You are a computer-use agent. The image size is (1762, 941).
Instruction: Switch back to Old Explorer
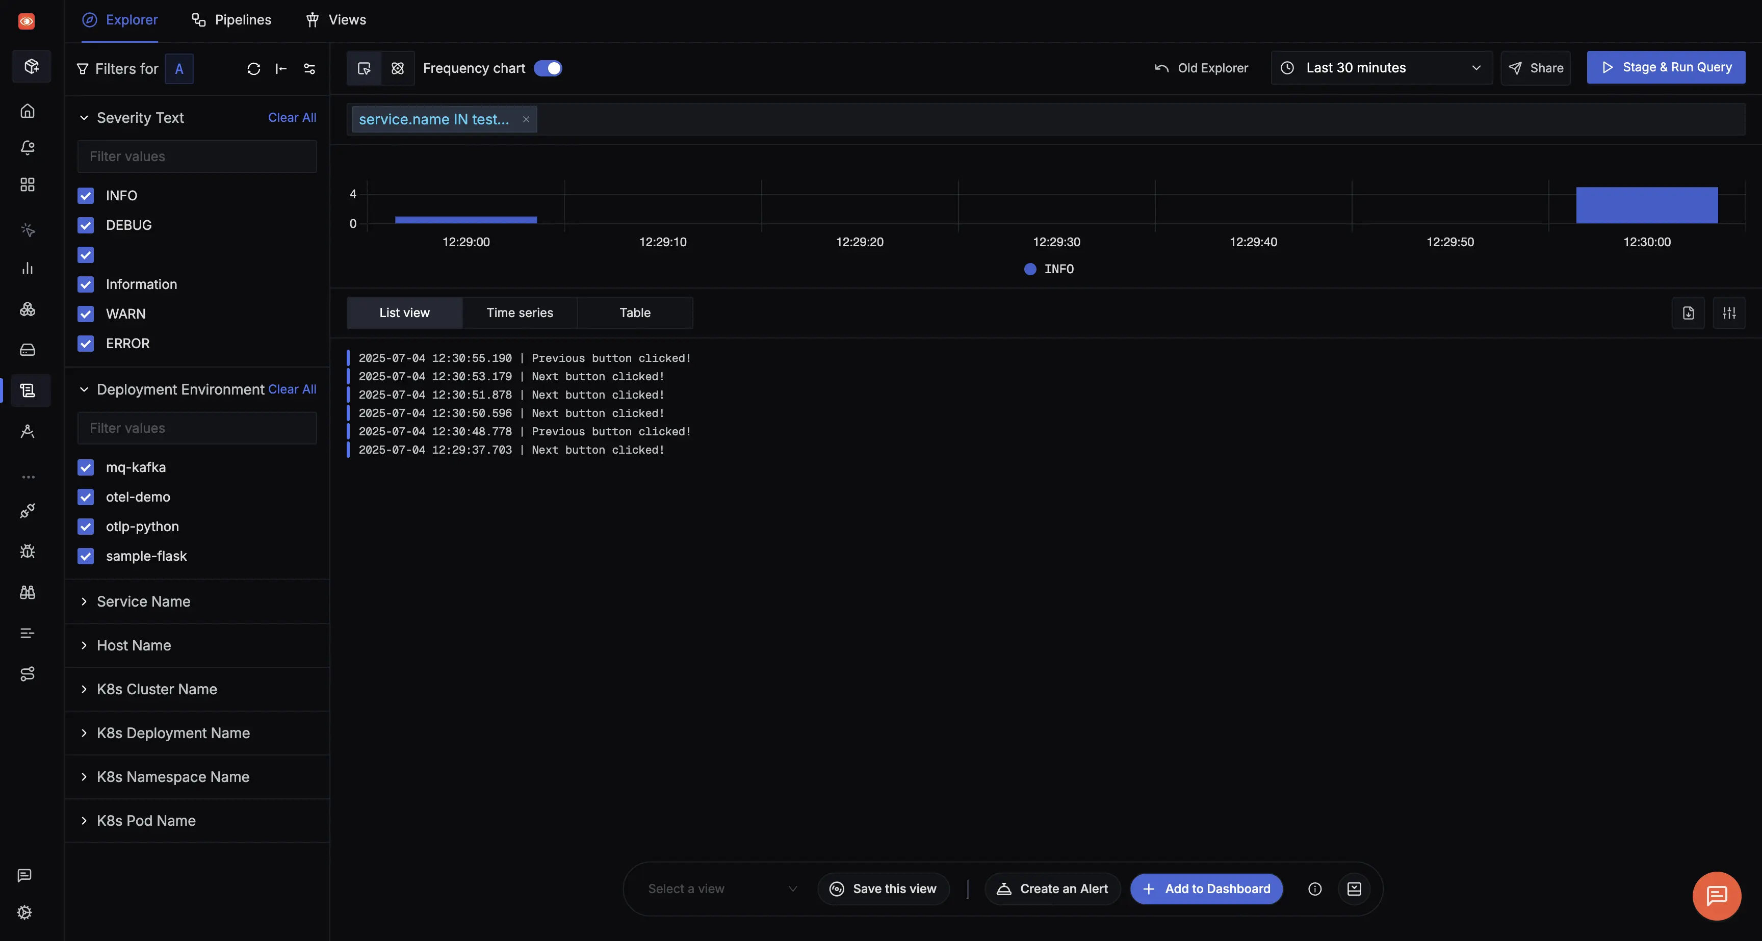[1201, 68]
